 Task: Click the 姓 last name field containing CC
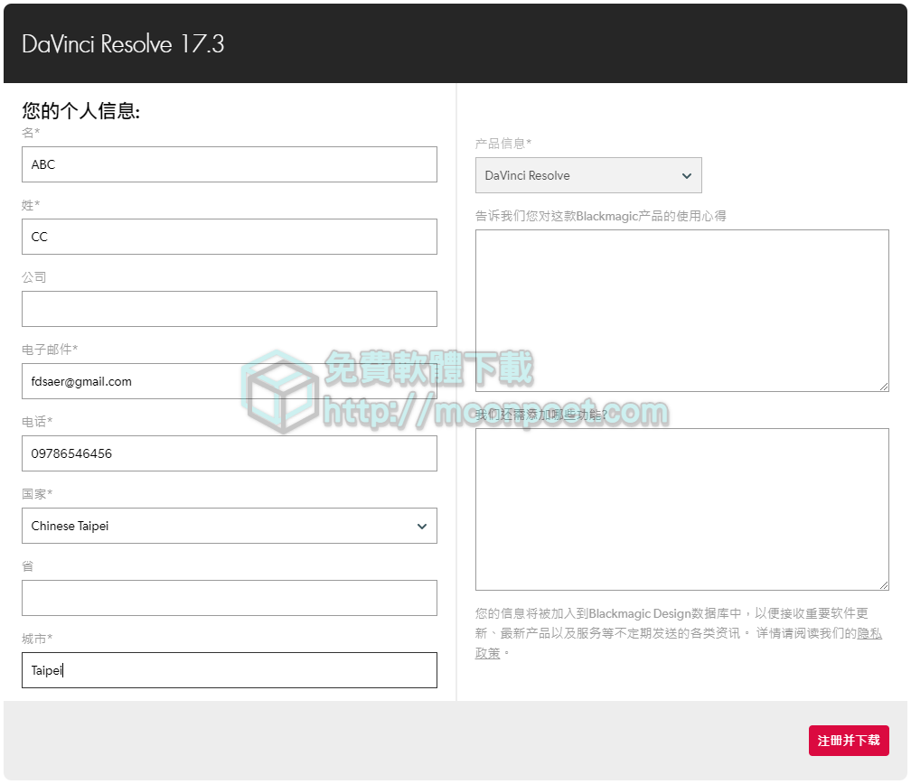pos(229,237)
